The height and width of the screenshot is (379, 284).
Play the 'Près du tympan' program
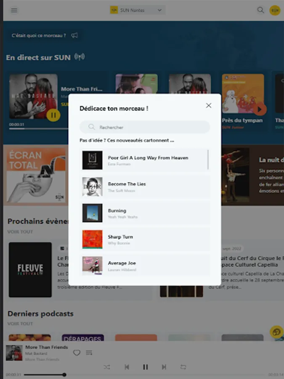pos(260,109)
